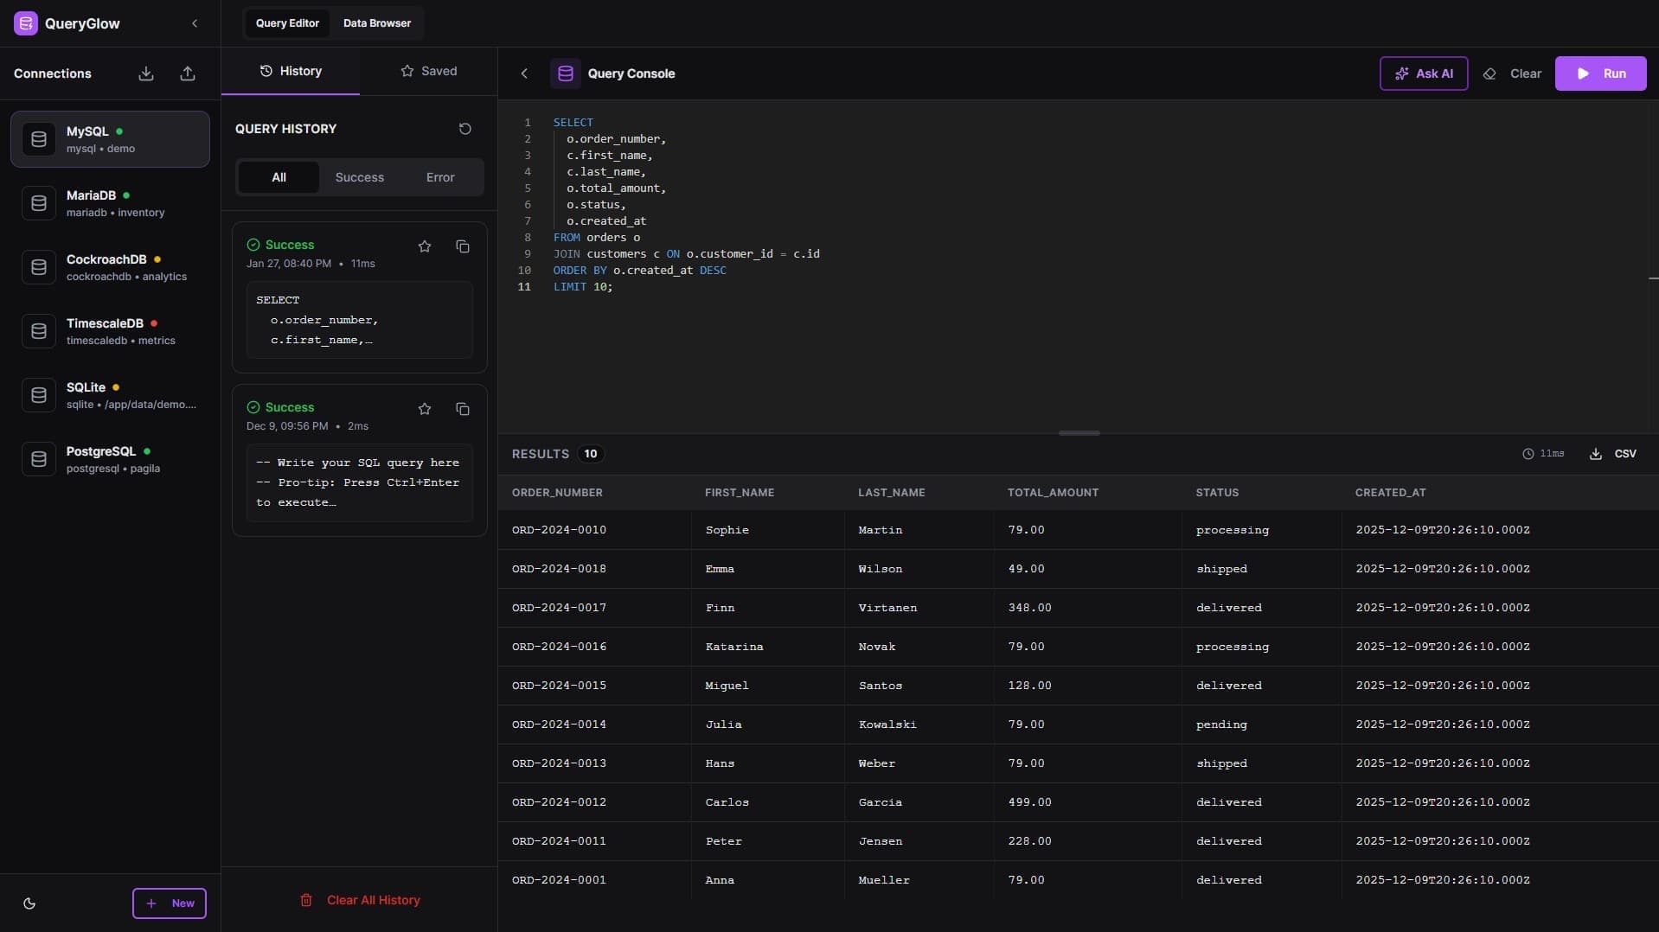Create a New connection
1659x932 pixels.
170,903
